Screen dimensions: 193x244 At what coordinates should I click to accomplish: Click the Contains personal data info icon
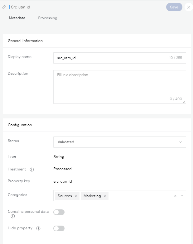tap(13, 216)
